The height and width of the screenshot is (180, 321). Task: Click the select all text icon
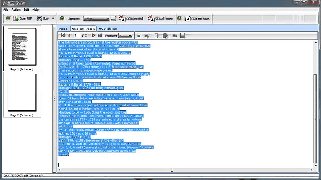point(139,36)
